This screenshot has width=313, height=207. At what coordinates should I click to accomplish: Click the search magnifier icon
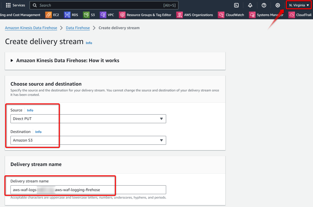[x=35, y=5]
